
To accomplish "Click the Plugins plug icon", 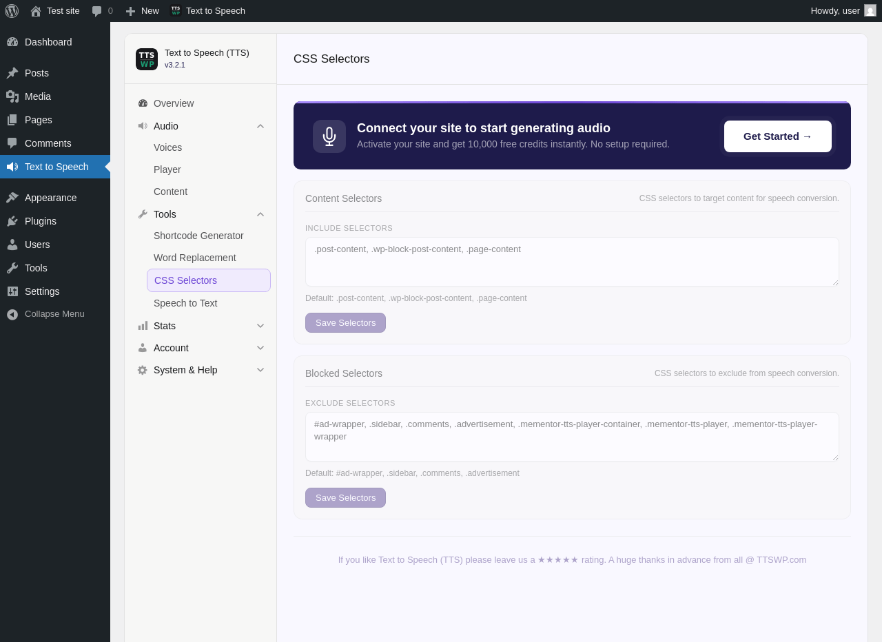I will point(12,221).
